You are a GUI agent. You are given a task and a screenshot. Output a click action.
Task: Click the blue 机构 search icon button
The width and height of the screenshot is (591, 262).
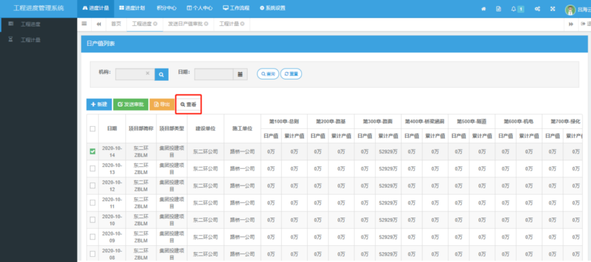tap(162, 74)
